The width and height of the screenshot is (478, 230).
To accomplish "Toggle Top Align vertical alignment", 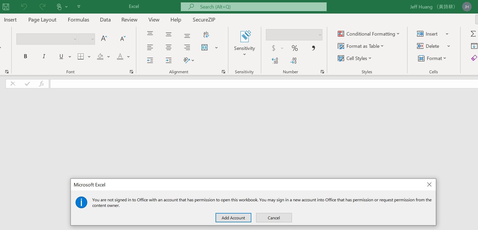I will pyautogui.click(x=150, y=33).
